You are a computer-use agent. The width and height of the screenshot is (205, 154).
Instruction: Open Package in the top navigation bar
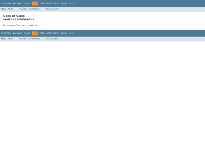coord(17,3)
